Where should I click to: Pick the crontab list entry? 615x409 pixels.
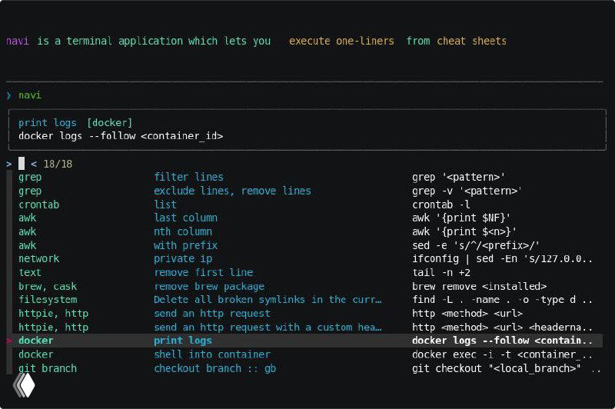165,204
